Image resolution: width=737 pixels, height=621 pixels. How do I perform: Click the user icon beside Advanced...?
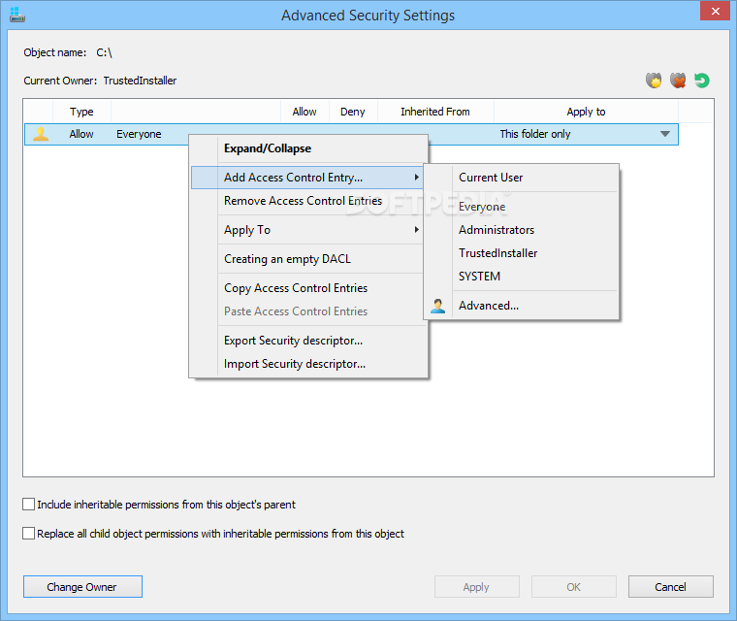pyautogui.click(x=437, y=306)
